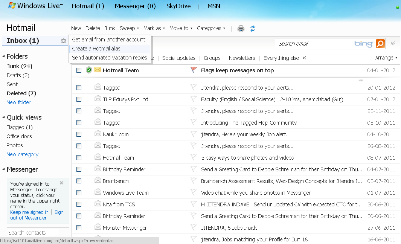Flag the Brainbench assessment message
Image resolution: width=401 pixels, height=244 pixels.
[x=194, y=181]
